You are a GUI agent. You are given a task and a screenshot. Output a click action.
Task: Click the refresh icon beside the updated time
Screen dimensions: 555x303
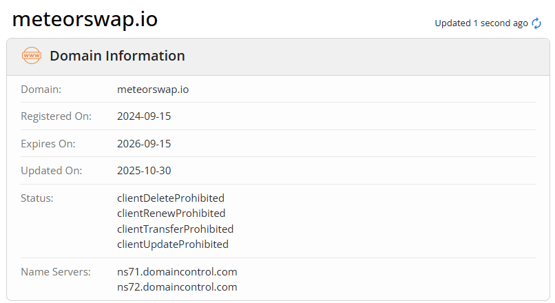click(537, 23)
